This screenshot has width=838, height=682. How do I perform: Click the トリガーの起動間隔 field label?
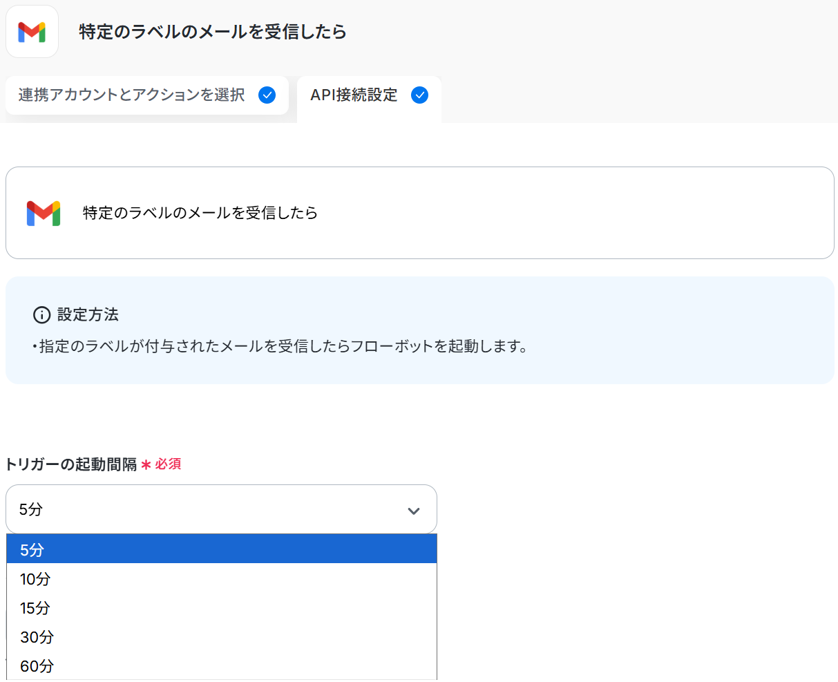point(71,464)
